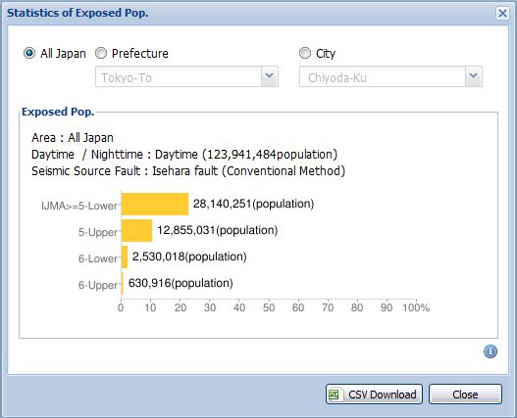Click the Excel icon on CSV Download
517x418 pixels.
click(x=334, y=394)
